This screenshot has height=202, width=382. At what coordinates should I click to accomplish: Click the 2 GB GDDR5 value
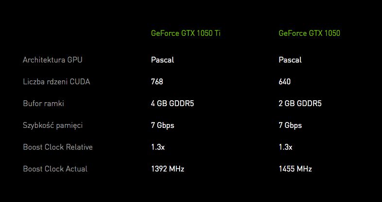tap(300, 104)
